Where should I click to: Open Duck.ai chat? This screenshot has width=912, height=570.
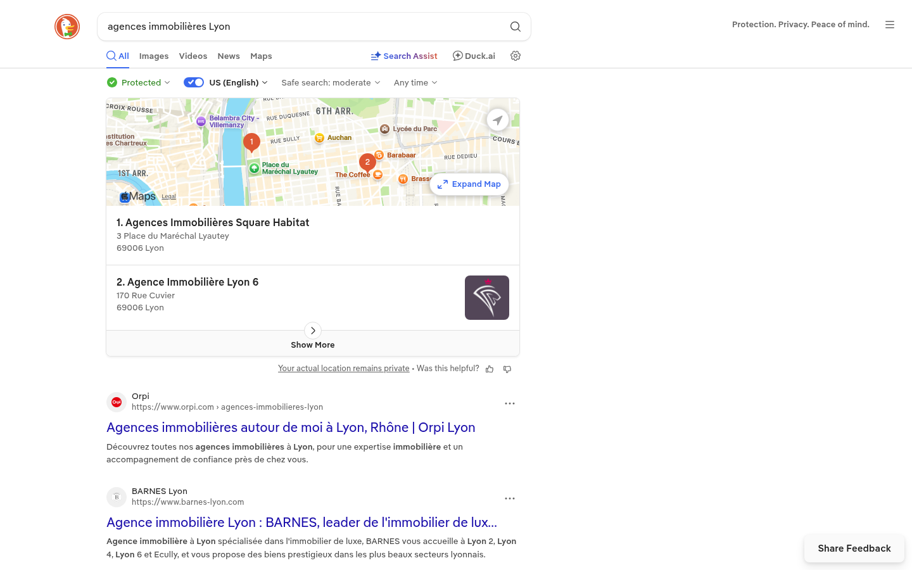474,56
